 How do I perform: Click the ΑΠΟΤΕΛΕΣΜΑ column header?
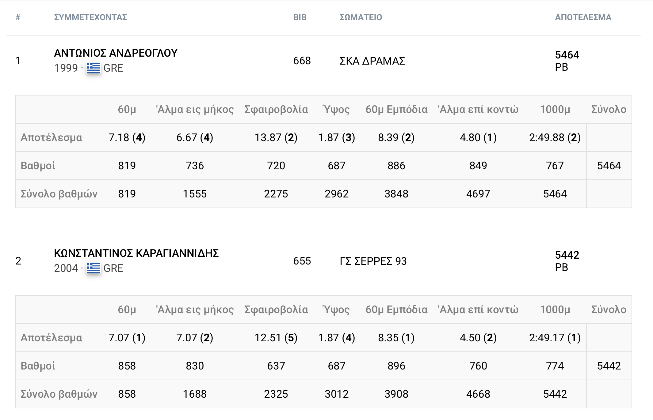(x=583, y=17)
